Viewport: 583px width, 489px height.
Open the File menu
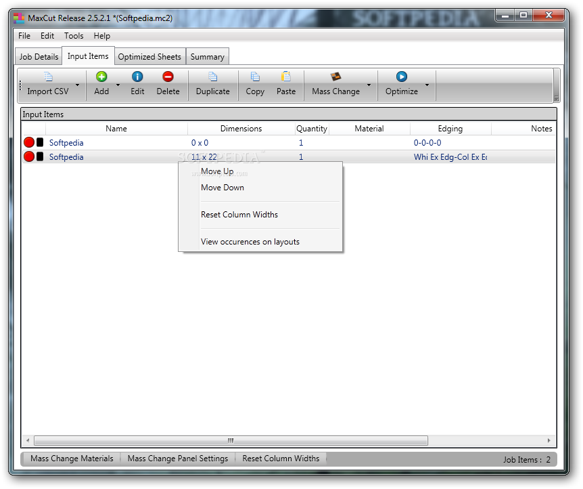(24, 36)
